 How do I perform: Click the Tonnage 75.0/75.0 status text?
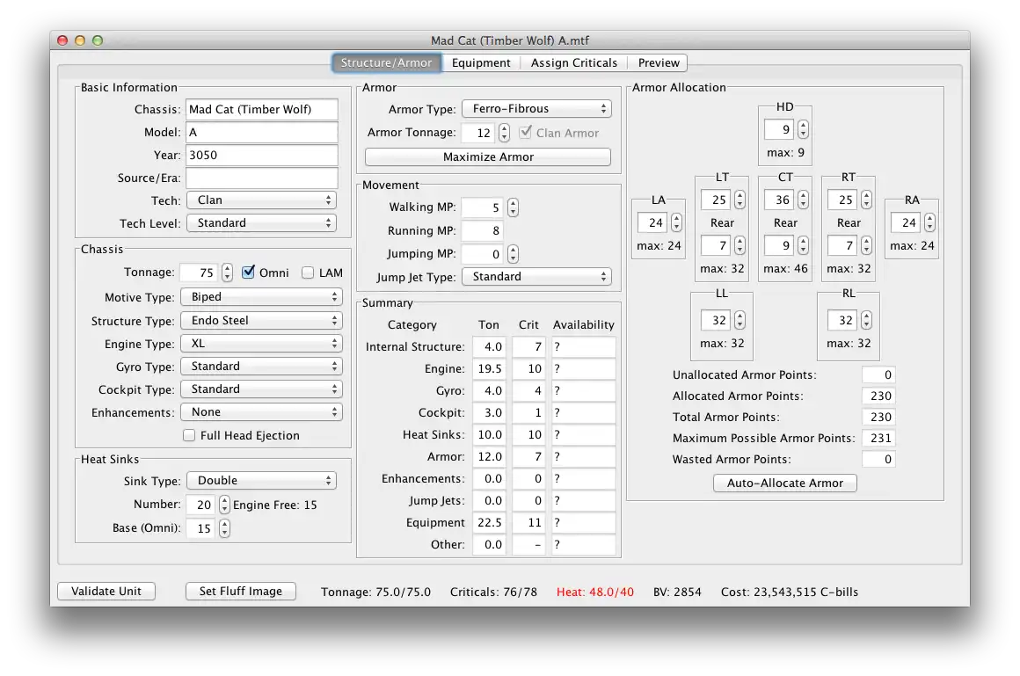[376, 592]
